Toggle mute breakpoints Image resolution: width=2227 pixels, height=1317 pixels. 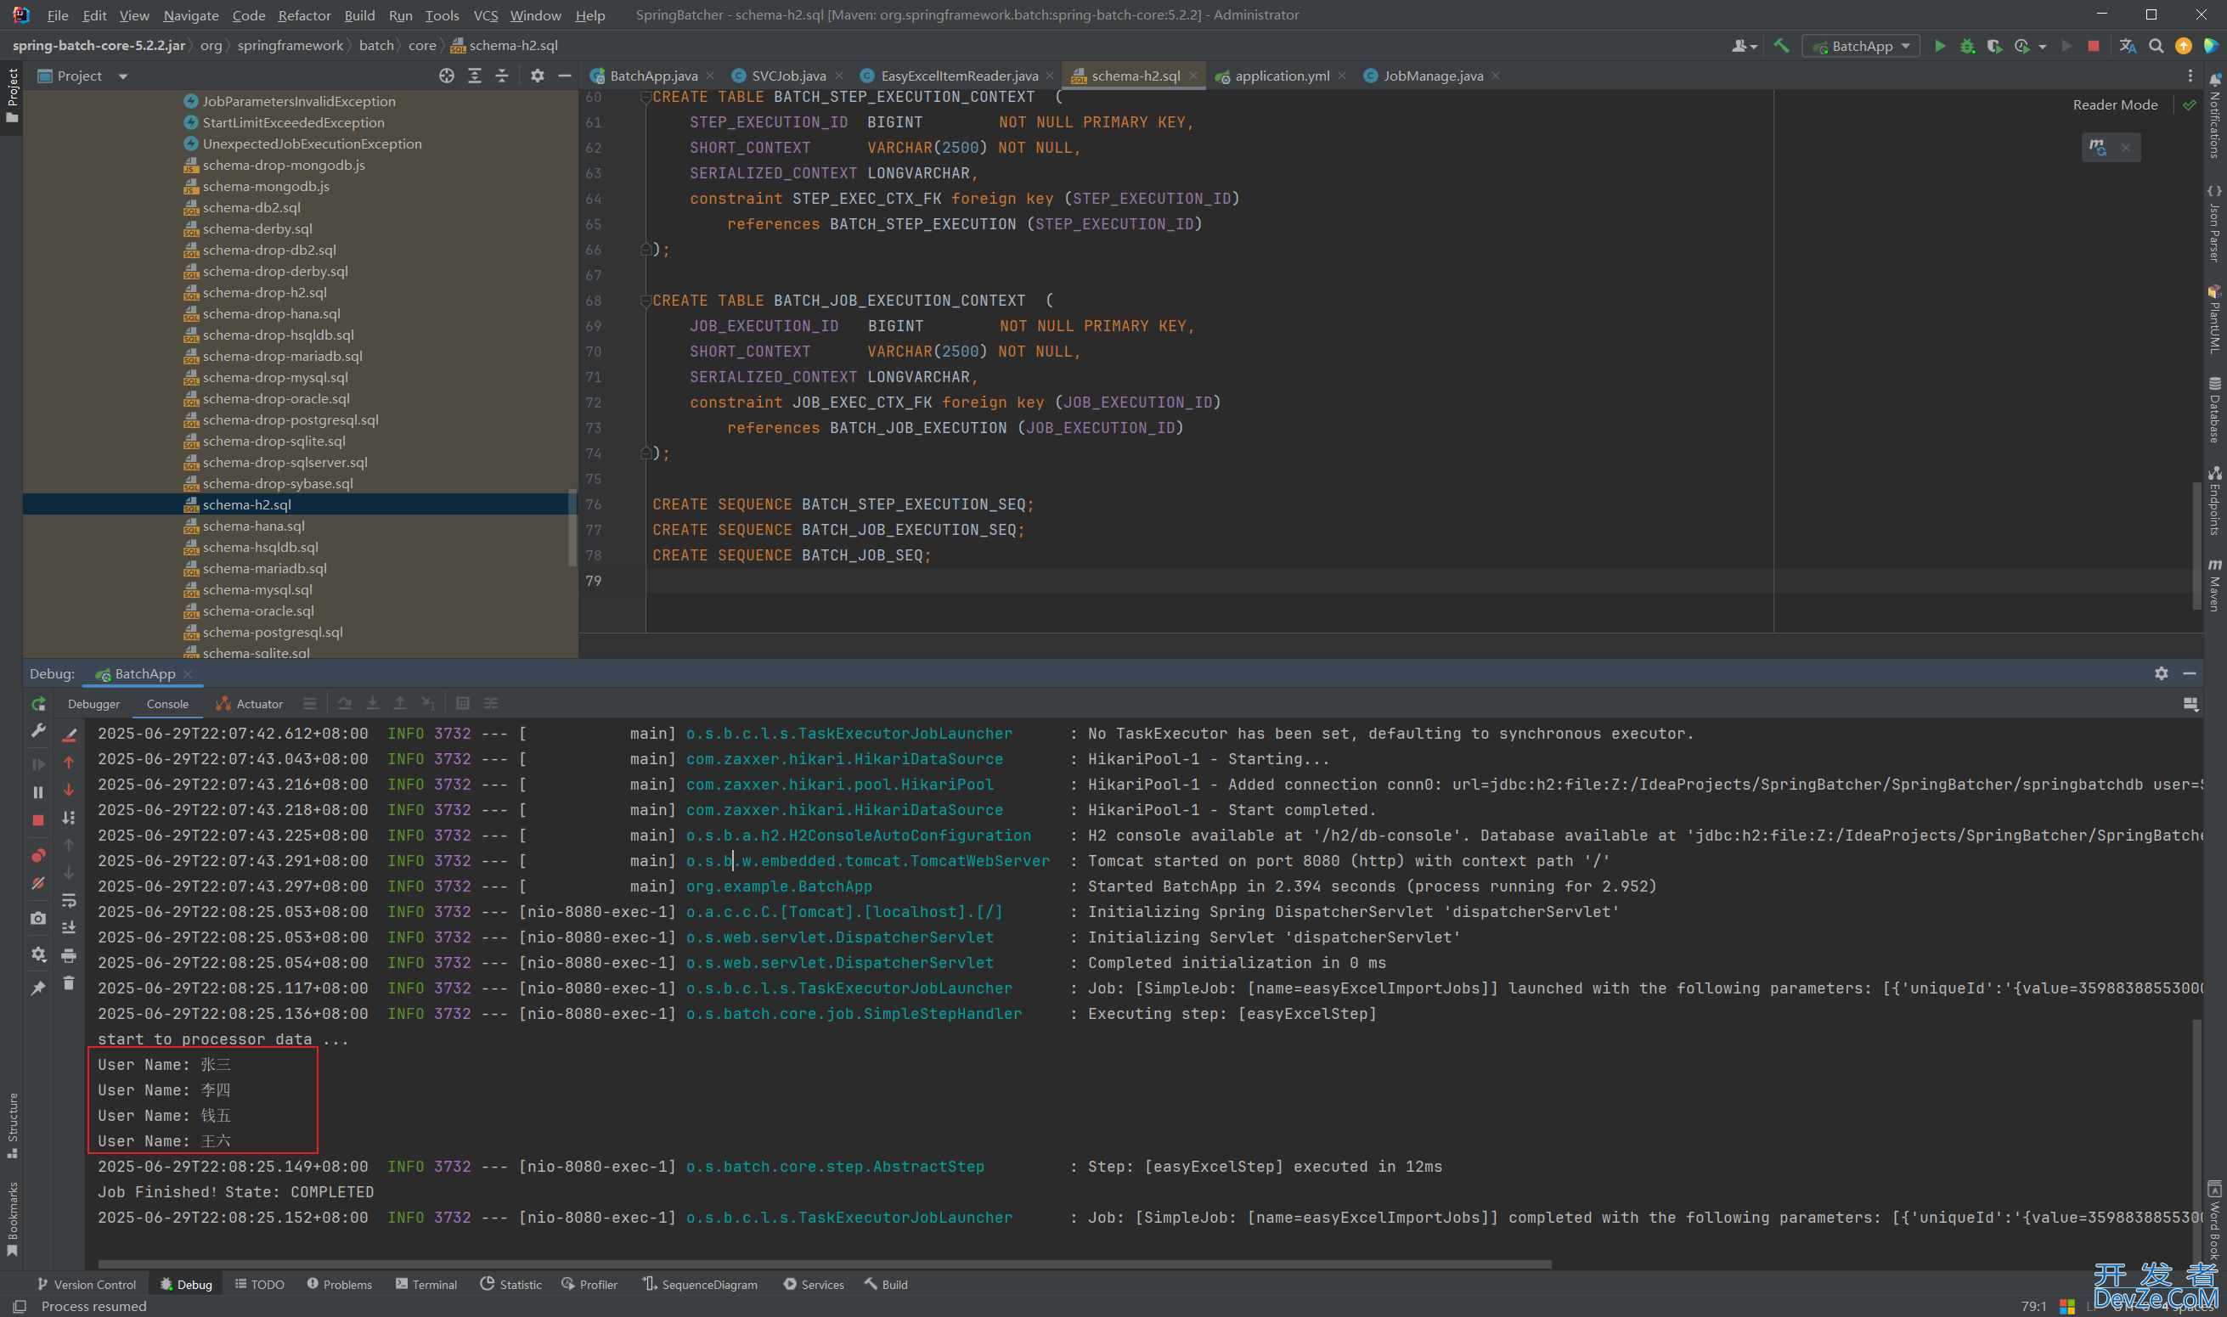[x=38, y=883]
